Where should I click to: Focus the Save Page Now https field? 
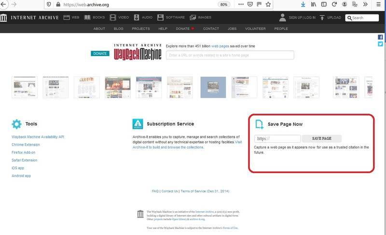click(x=277, y=139)
